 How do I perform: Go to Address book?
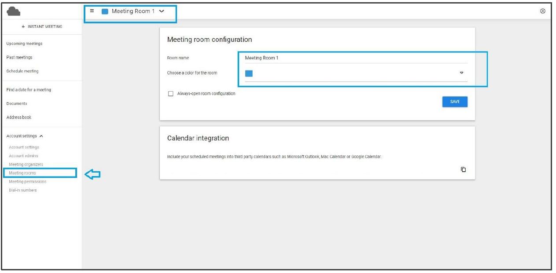(19, 117)
